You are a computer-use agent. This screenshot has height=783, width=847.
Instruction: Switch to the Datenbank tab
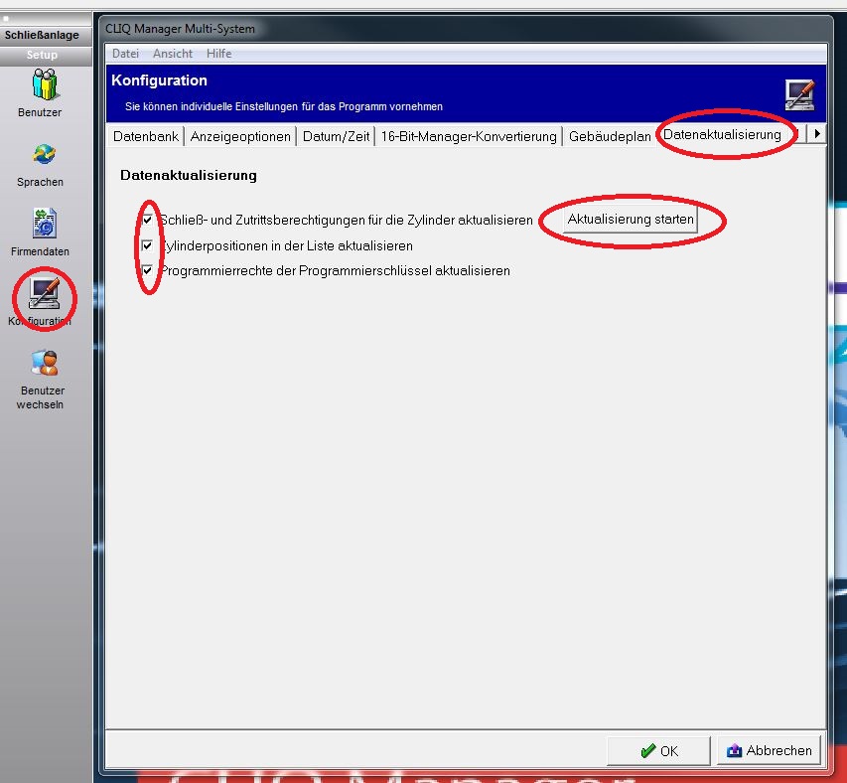pyautogui.click(x=145, y=136)
